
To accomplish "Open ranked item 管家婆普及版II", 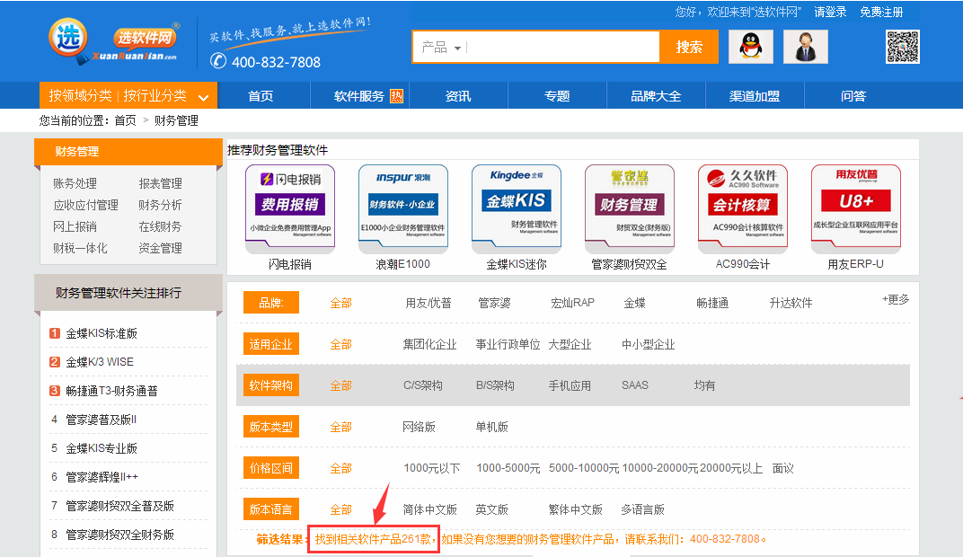I will point(102,420).
